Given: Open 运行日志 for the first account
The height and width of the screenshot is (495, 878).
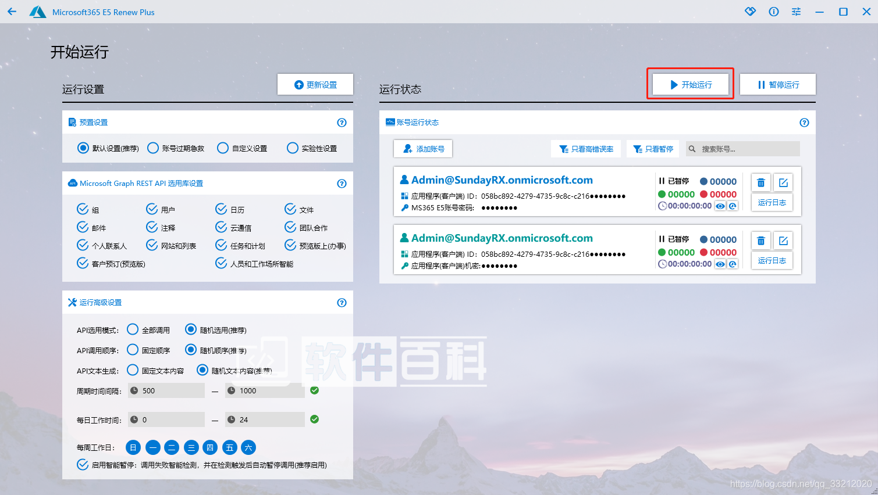Looking at the screenshot, I should coord(772,203).
